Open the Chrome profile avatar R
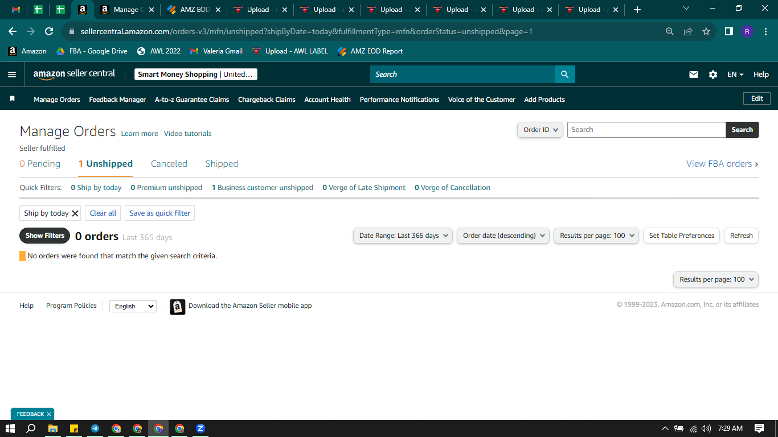The image size is (778, 437). (x=747, y=31)
